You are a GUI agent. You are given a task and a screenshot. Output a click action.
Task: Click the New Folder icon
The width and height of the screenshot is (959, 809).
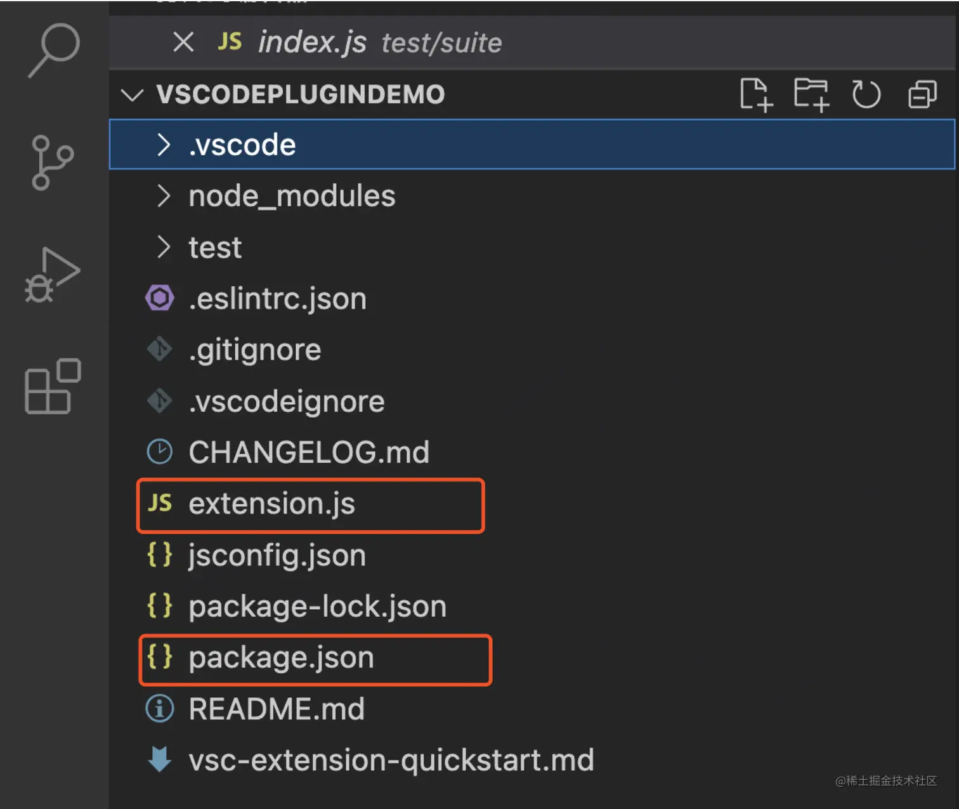(x=811, y=95)
